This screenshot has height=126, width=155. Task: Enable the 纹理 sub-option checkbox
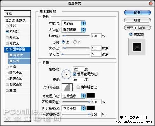pos(11,61)
